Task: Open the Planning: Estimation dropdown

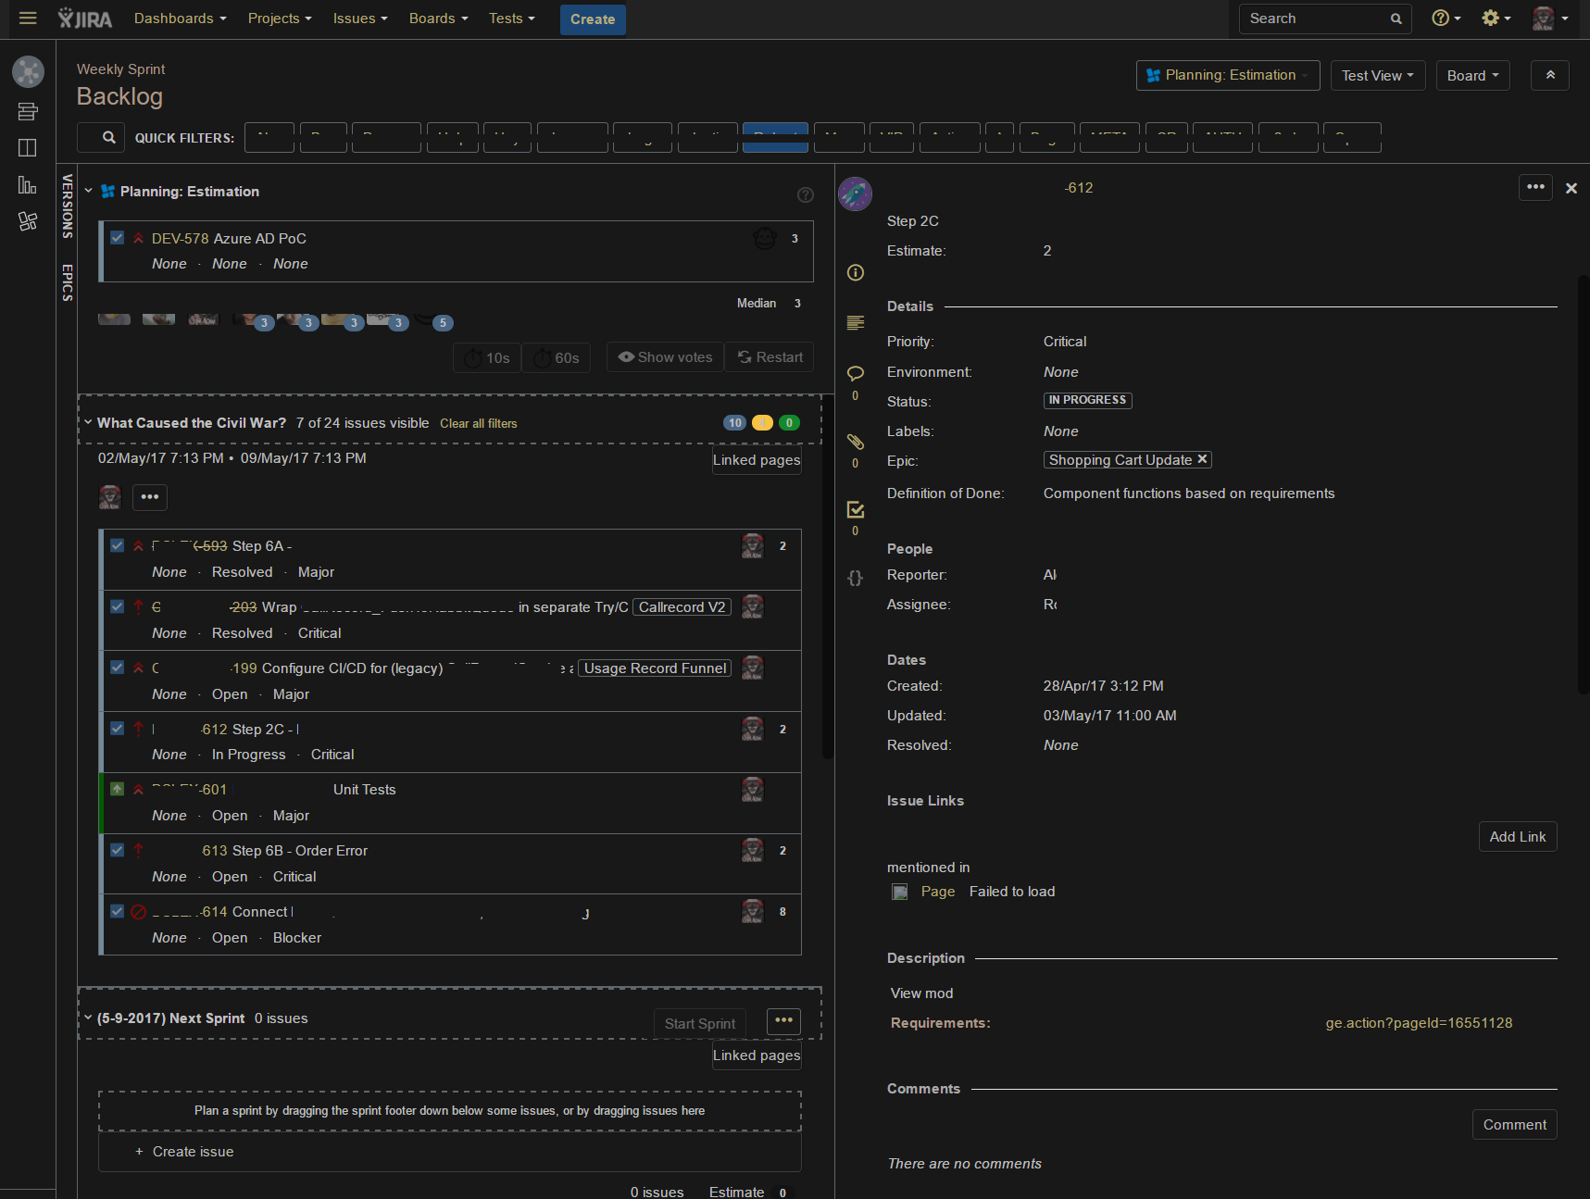Action: (1227, 75)
